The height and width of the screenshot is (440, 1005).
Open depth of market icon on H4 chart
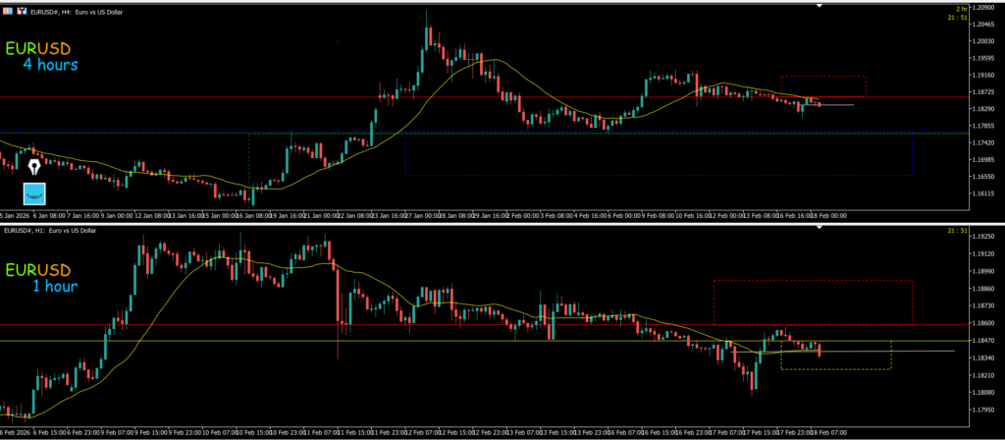(23, 11)
